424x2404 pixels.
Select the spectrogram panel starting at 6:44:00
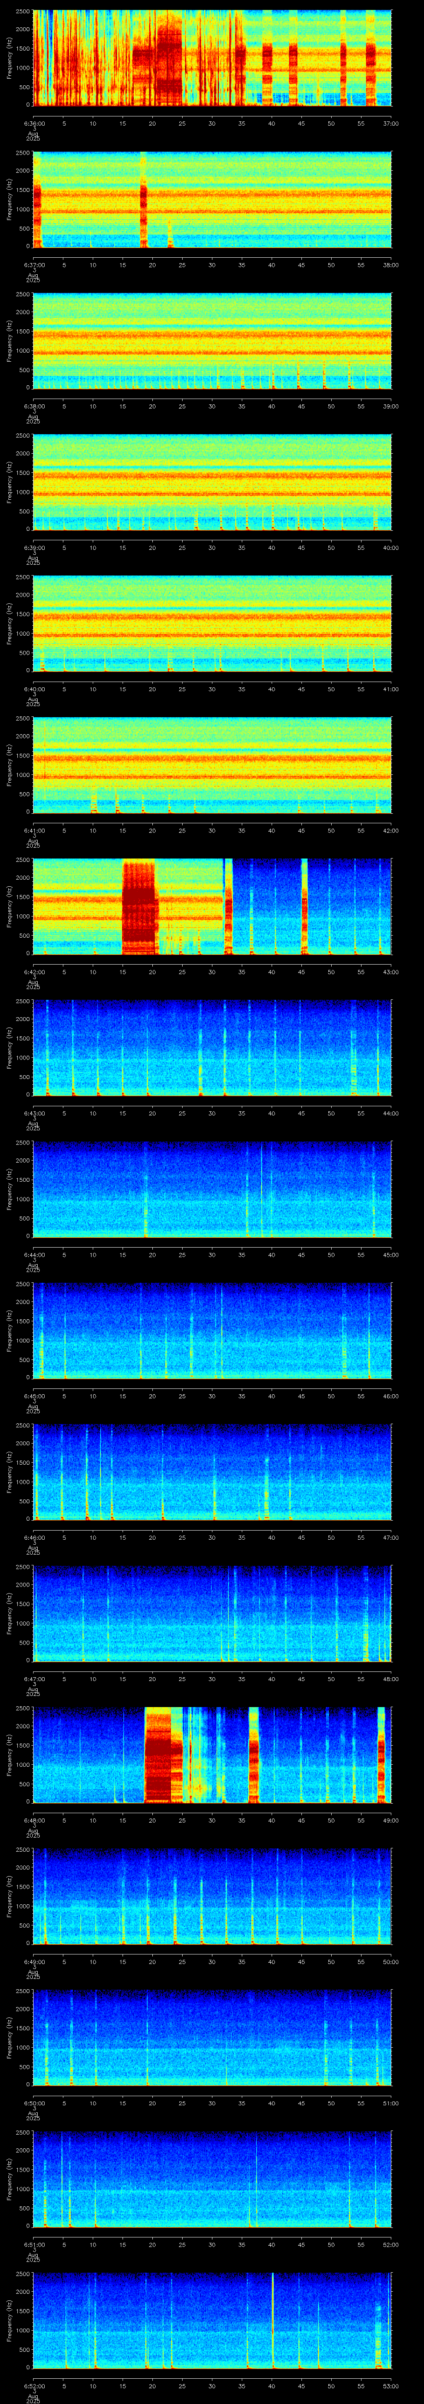[x=212, y=1189]
